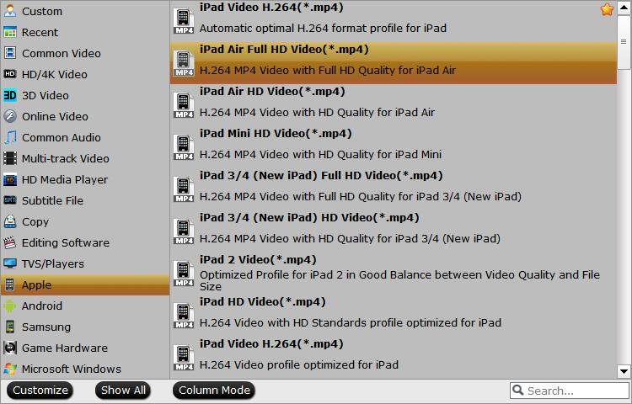The image size is (632, 404).
Task: Click the gold star favorite icon
Action: [606, 10]
